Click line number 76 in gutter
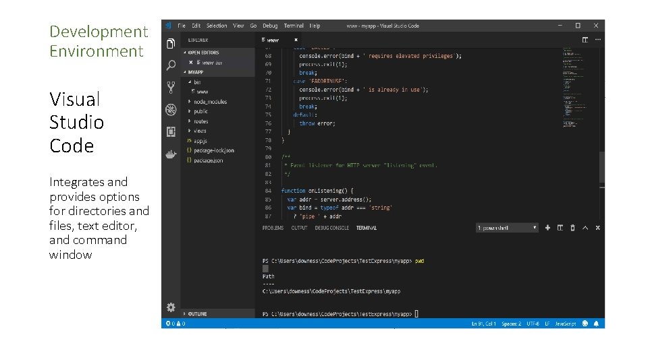This screenshot has width=648, height=364. point(268,123)
